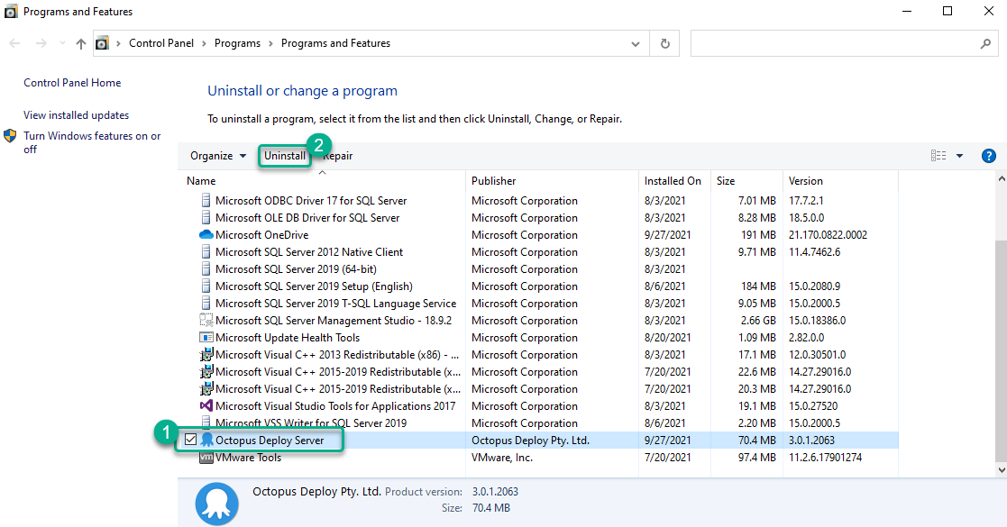Open Help via the question mark icon
1007x527 pixels.
tap(989, 155)
